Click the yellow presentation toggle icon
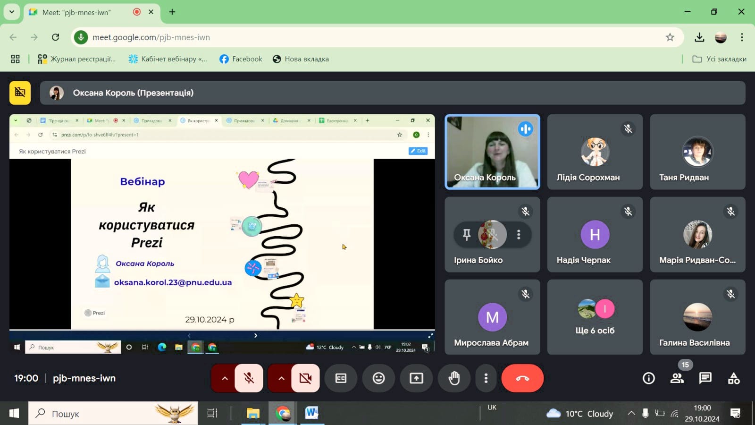This screenshot has width=755, height=425. coord(20,93)
